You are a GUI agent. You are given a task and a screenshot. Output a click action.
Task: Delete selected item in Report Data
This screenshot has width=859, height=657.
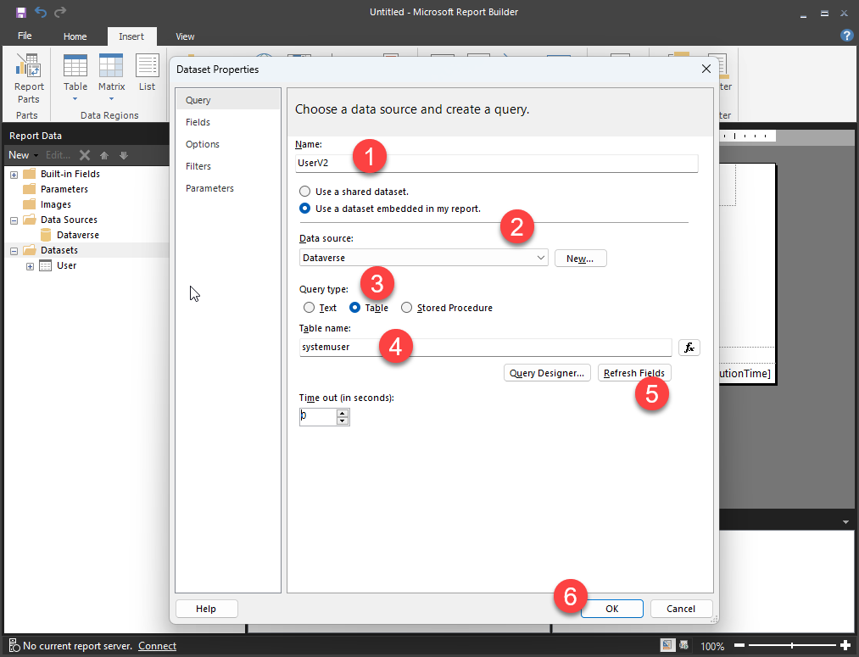point(84,155)
